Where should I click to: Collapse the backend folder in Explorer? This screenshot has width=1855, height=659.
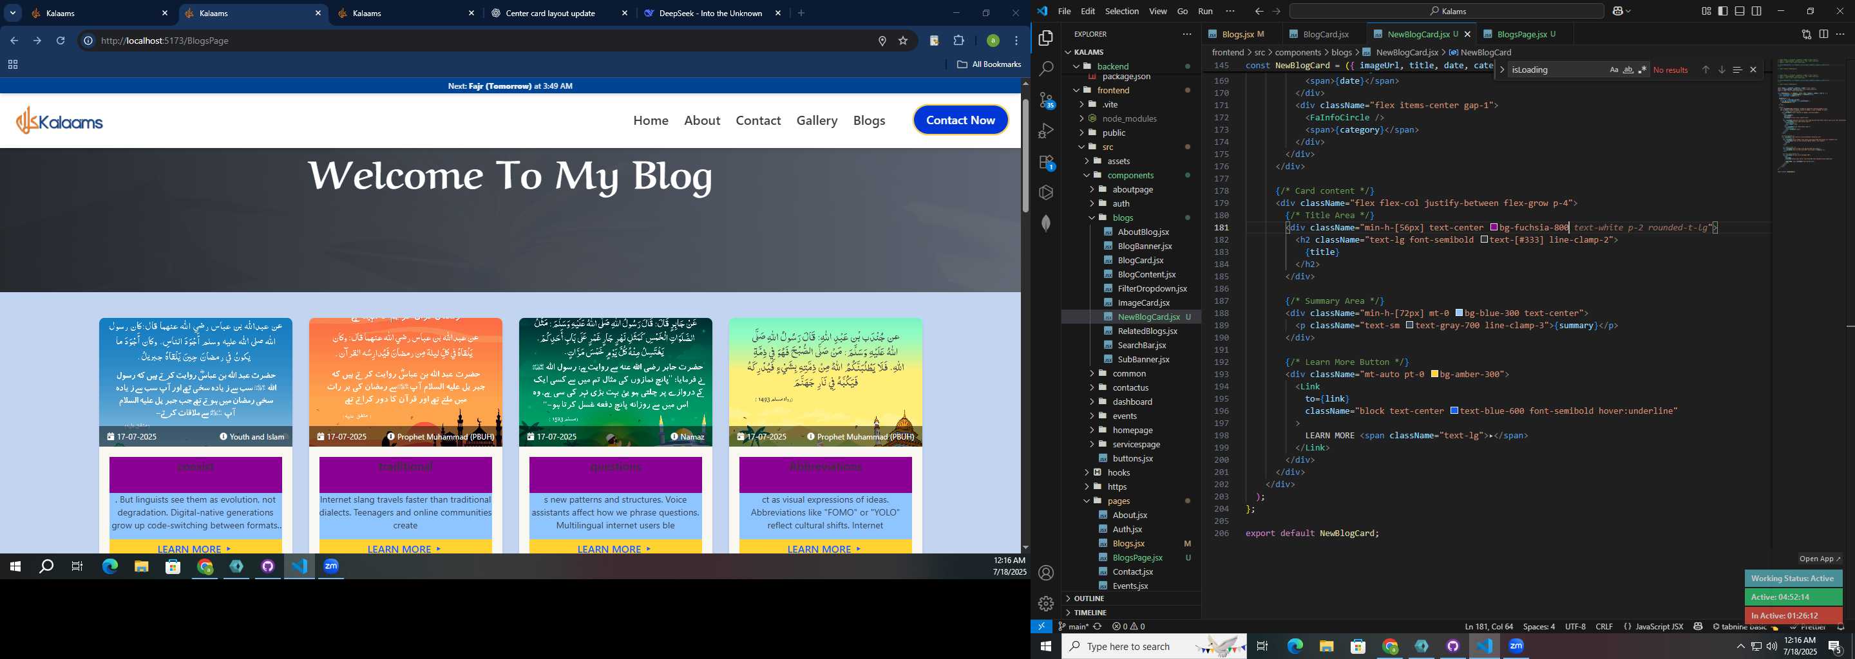coord(1076,66)
